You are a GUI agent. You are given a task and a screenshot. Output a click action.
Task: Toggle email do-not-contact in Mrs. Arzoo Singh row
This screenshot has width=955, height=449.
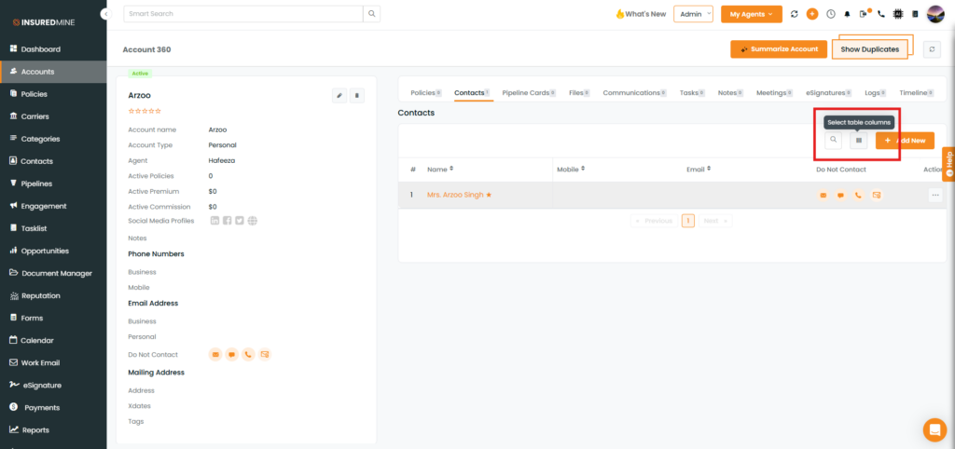point(824,196)
